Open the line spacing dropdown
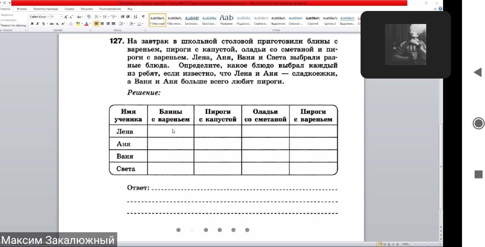Screen dimensions: 485x247 122,24
